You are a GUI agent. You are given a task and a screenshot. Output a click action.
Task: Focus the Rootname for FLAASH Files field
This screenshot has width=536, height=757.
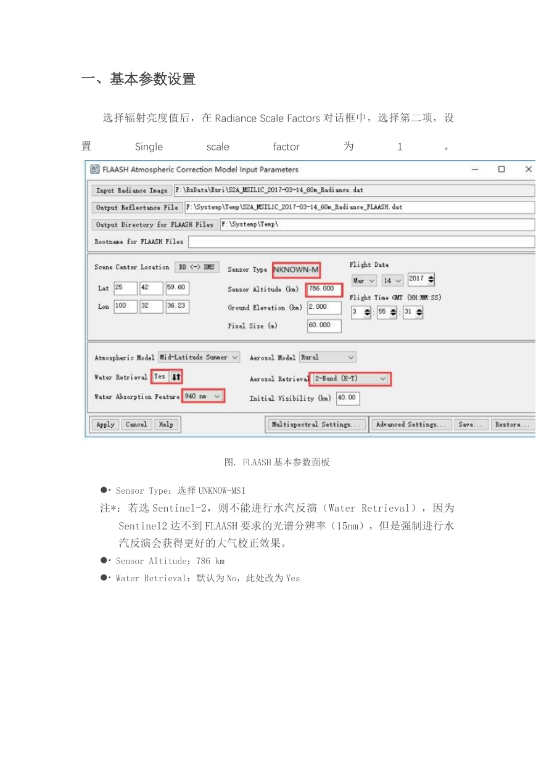tap(361, 242)
